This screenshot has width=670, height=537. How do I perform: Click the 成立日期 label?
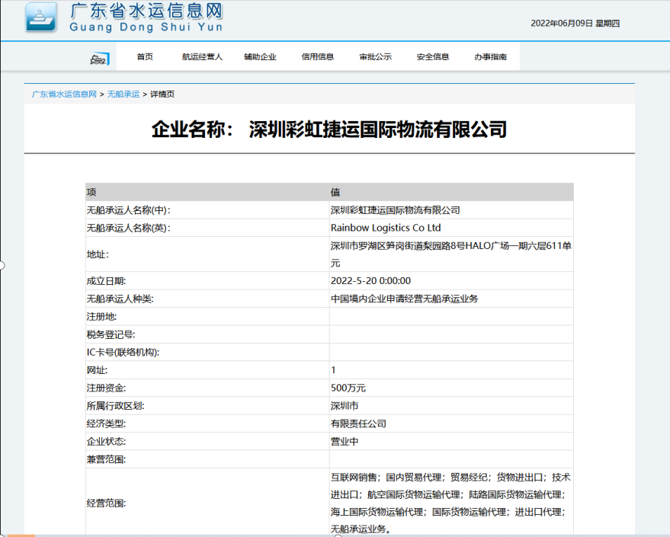point(106,281)
